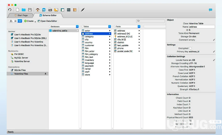Edit the Comment property pencil icon

click(x=214, y=40)
